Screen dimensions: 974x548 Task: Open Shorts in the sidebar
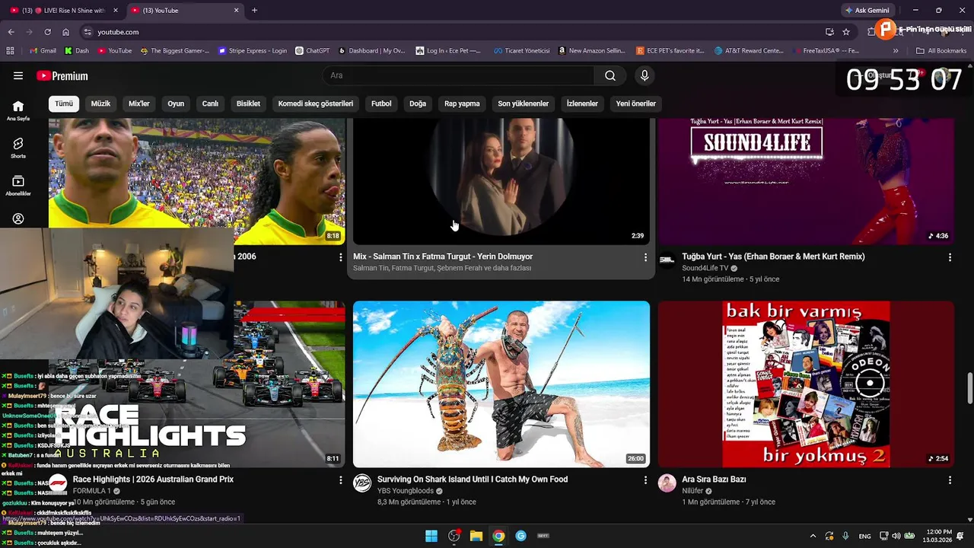click(x=18, y=148)
